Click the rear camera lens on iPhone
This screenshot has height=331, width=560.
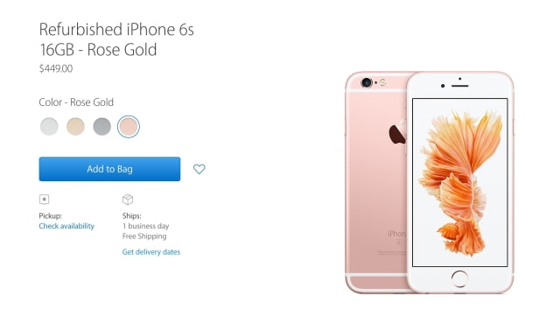[367, 83]
